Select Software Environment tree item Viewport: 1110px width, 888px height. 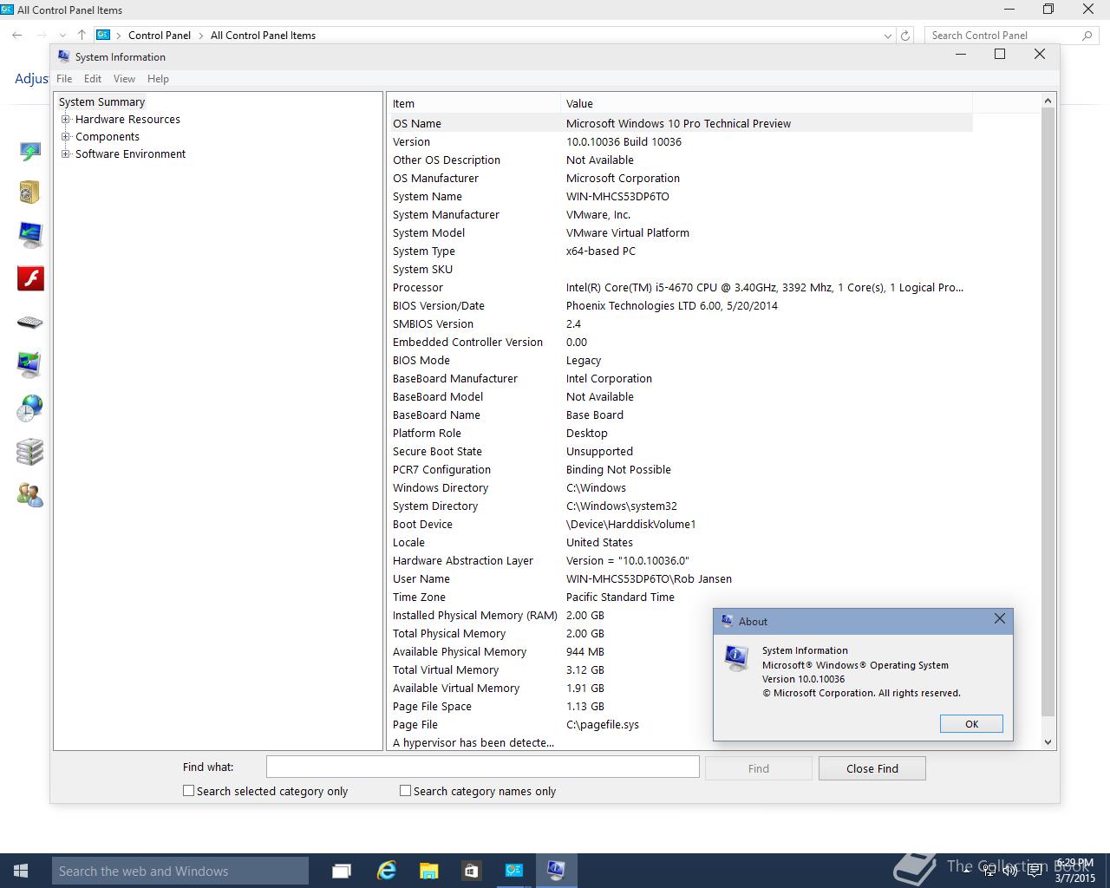pos(130,154)
